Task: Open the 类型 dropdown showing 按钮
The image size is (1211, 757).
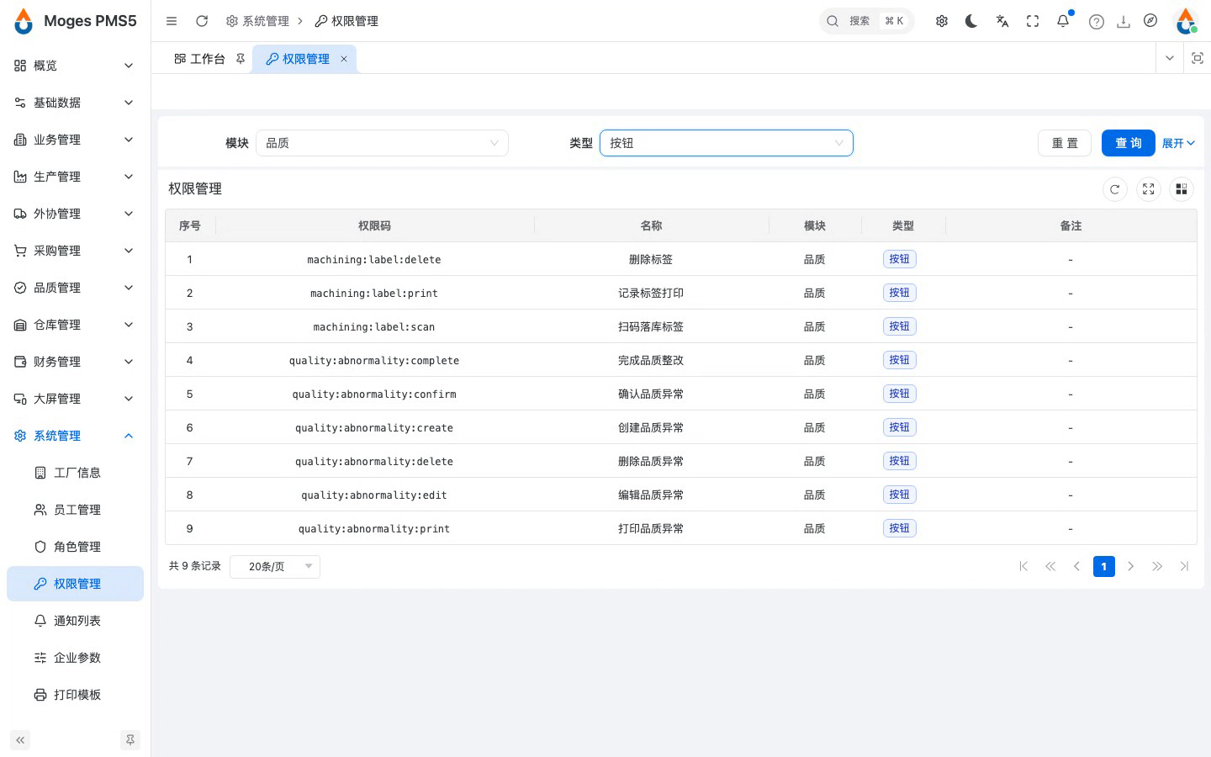Action: 727,143
